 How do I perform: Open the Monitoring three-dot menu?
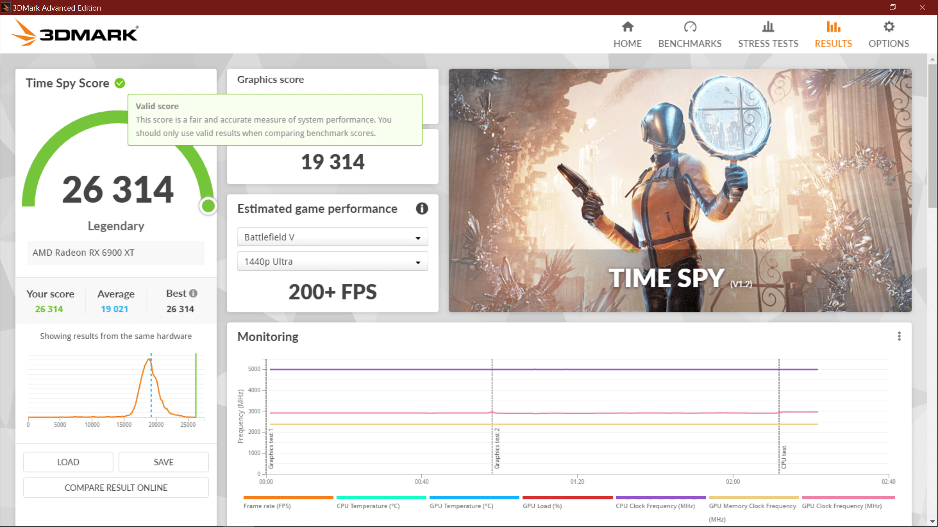tap(899, 336)
